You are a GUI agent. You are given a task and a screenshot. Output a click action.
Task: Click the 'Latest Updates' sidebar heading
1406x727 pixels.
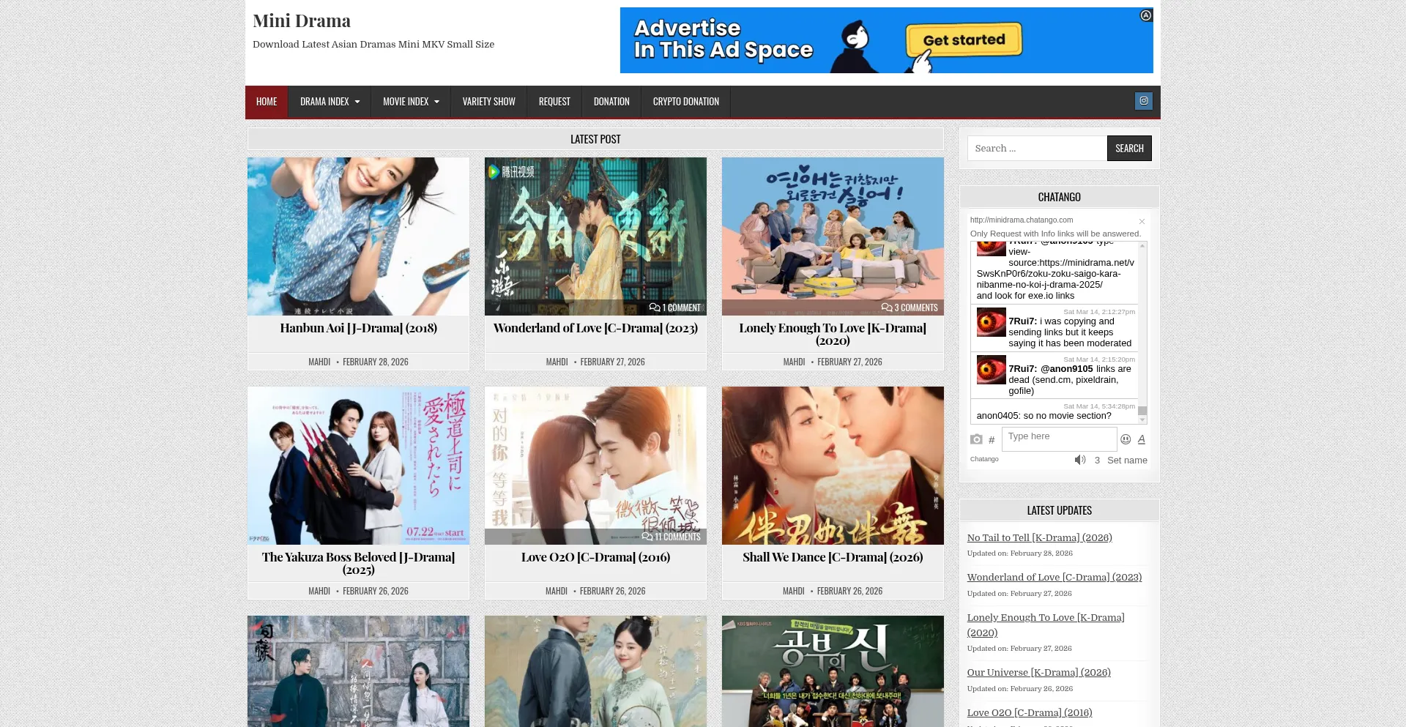pos(1059,510)
